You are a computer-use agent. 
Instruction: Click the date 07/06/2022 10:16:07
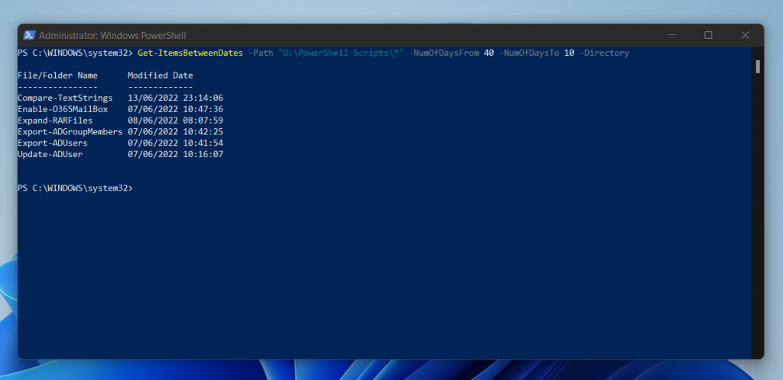click(x=175, y=154)
